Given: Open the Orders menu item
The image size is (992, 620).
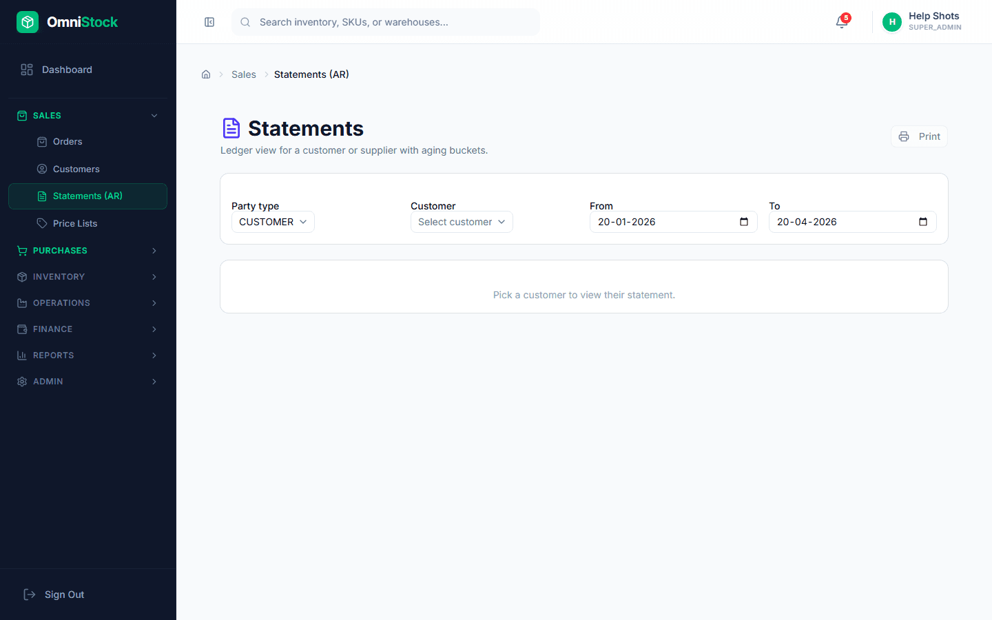Looking at the screenshot, I should point(87,142).
